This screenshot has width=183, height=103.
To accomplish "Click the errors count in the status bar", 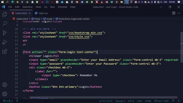I will 5,101.
